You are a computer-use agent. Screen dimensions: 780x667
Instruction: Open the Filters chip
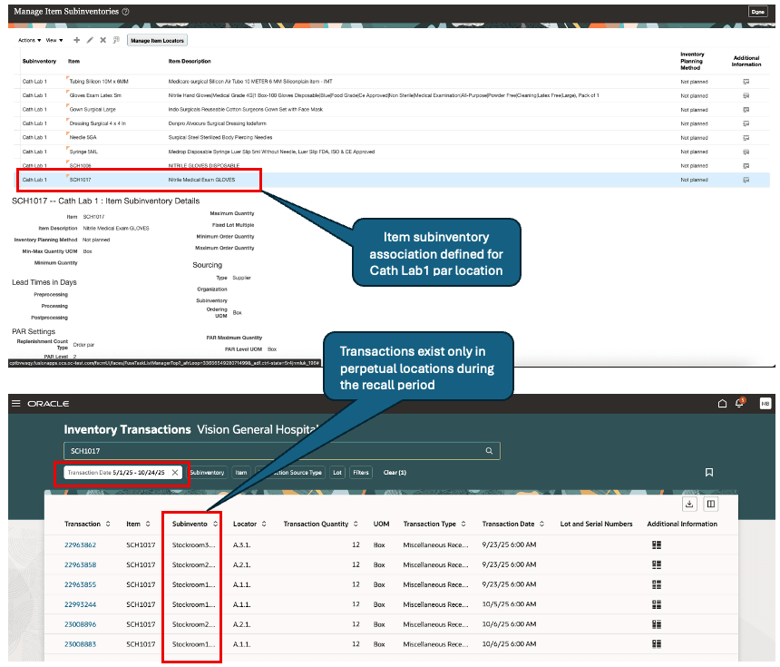[361, 473]
